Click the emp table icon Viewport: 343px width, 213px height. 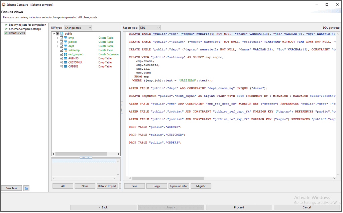click(66, 38)
